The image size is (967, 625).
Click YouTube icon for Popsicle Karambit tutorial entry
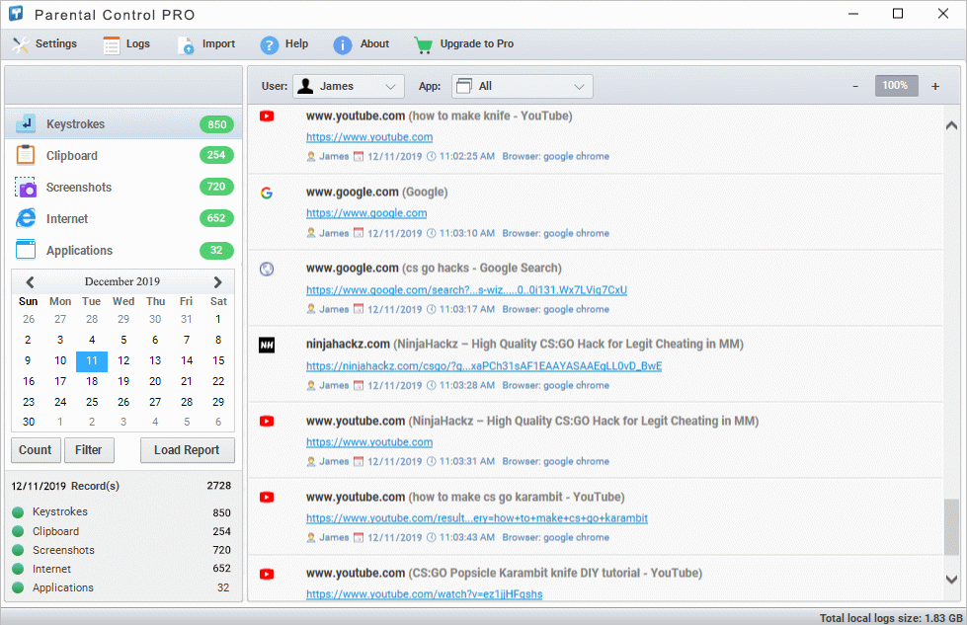267,574
